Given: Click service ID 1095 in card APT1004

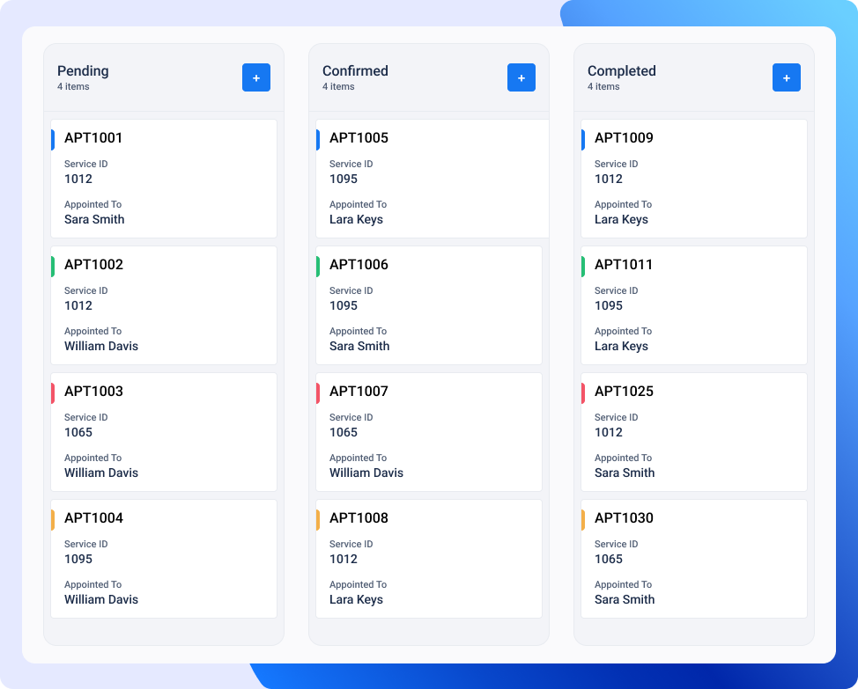Looking at the screenshot, I should (x=78, y=559).
